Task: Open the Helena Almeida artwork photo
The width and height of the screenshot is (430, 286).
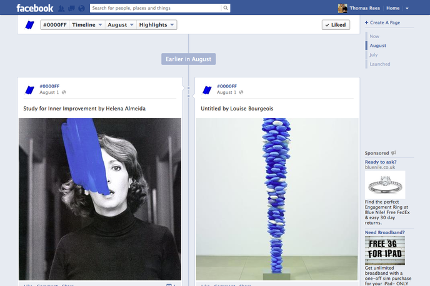Action: (x=100, y=199)
